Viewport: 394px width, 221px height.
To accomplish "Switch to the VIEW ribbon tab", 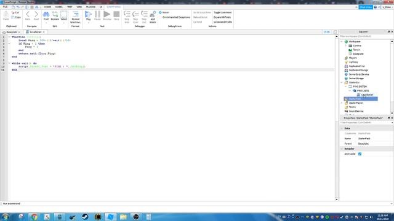I will coord(79,7).
